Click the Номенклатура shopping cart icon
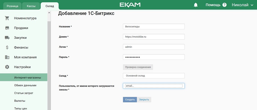The height and width of the screenshot is (110, 257). coord(7,18)
